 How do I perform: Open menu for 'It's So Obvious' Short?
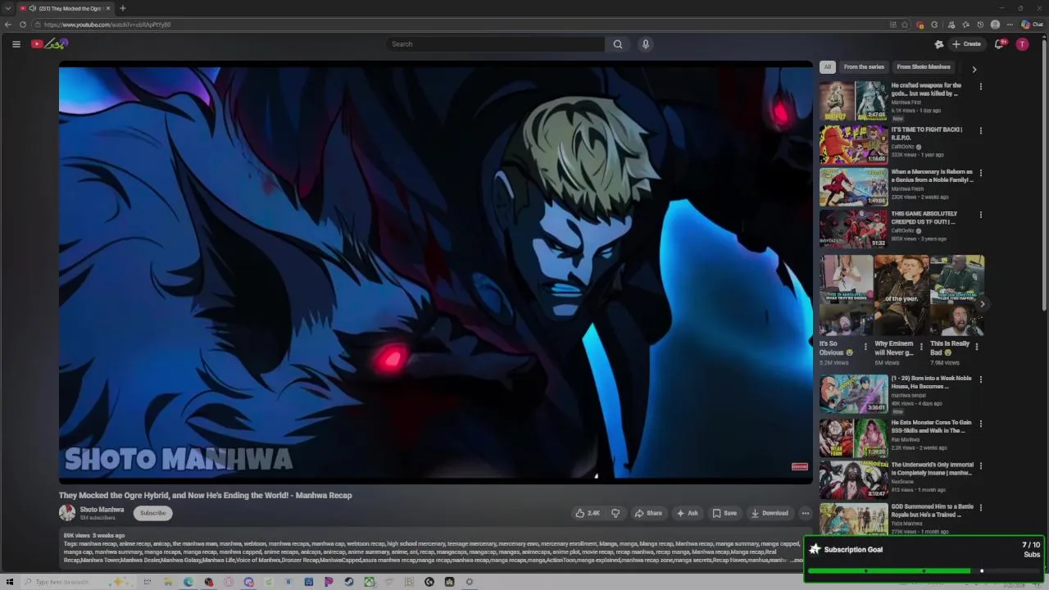865,347
